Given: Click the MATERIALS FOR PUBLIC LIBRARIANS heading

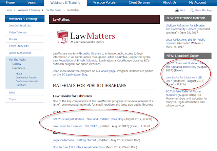Looking at the screenshot, I should [x=90, y=86].
